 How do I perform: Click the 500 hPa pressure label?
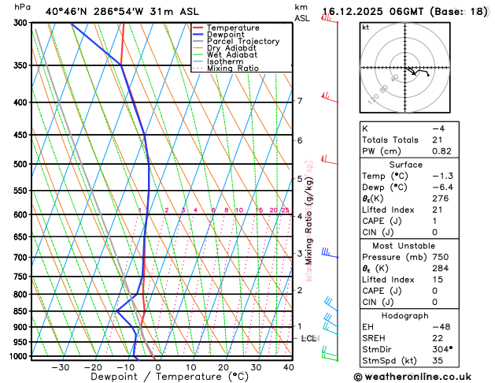(x=20, y=164)
